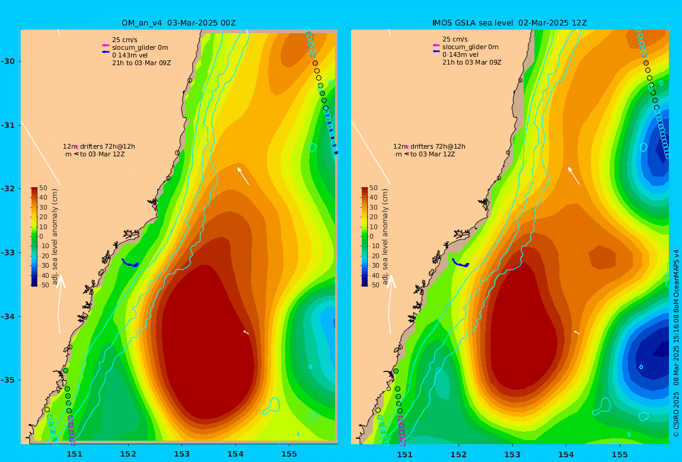
Task: Click the 152 longitude label under left map
Action: 128,454
